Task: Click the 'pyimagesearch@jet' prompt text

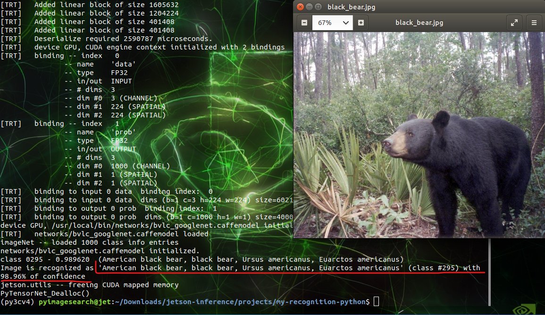Action: [x=75, y=302]
